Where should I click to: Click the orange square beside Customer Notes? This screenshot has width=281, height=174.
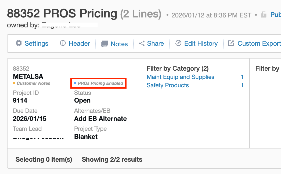point(14,83)
